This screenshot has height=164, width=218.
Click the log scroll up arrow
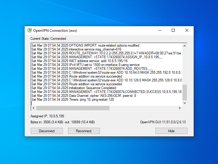pos(184,46)
